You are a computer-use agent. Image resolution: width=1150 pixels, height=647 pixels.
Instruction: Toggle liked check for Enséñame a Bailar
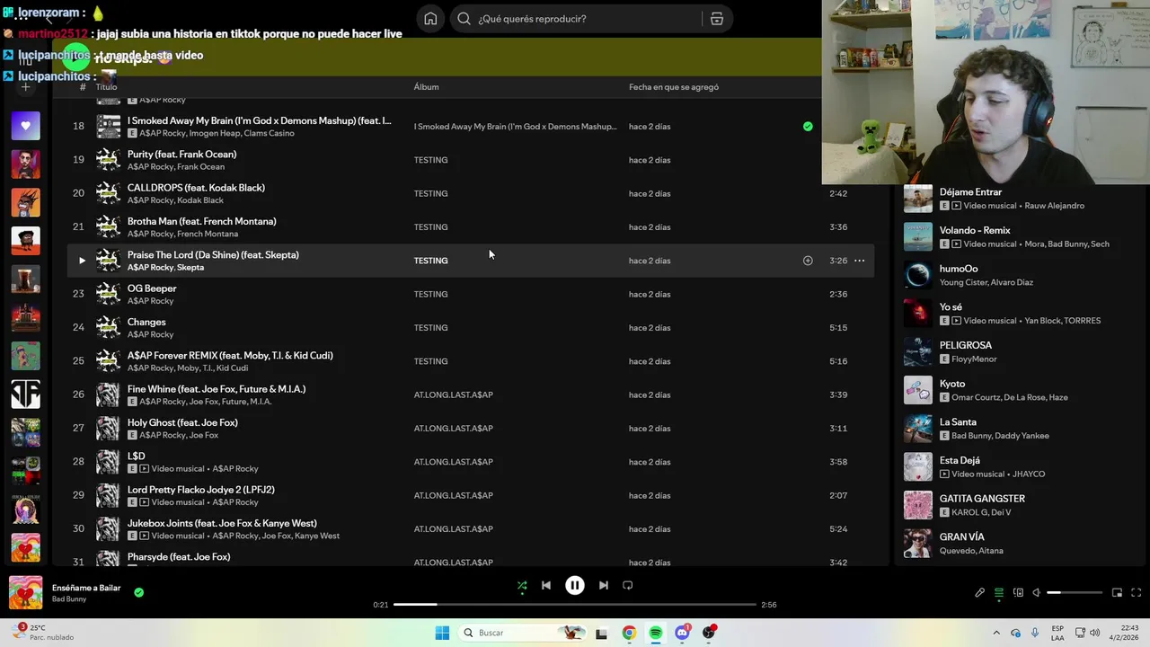pyautogui.click(x=138, y=592)
